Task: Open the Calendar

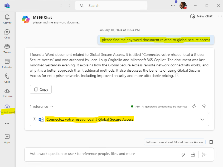Action: [7, 63]
